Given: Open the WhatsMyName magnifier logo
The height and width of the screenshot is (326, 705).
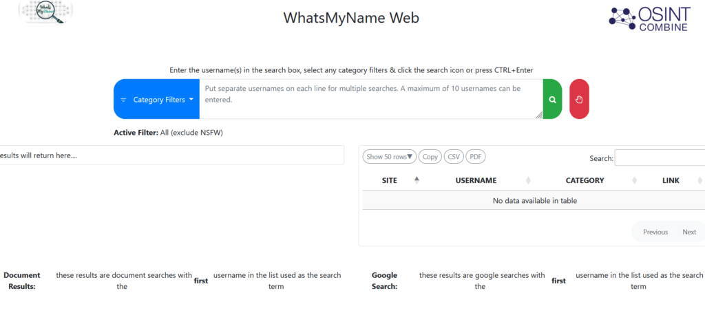Looking at the screenshot, I should click(x=46, y=12).
